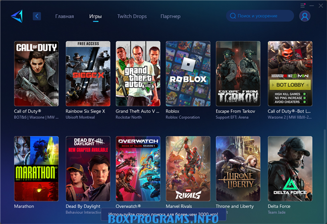Screen dimensions: 327x224
Task: Go to the Партнер tab
Action: (171, 16)
